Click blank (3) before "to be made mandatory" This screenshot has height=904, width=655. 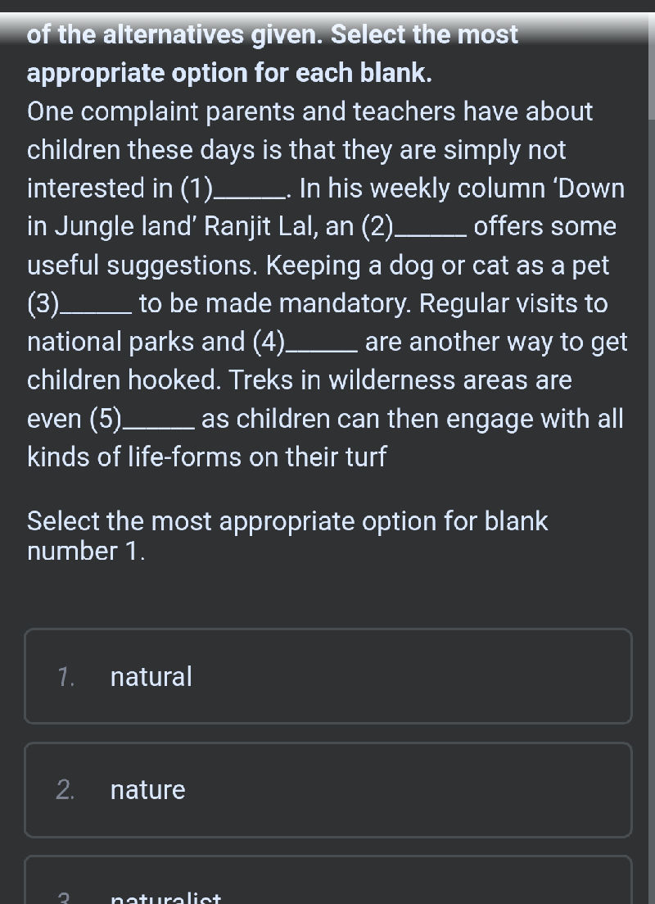tap(97, 305)
